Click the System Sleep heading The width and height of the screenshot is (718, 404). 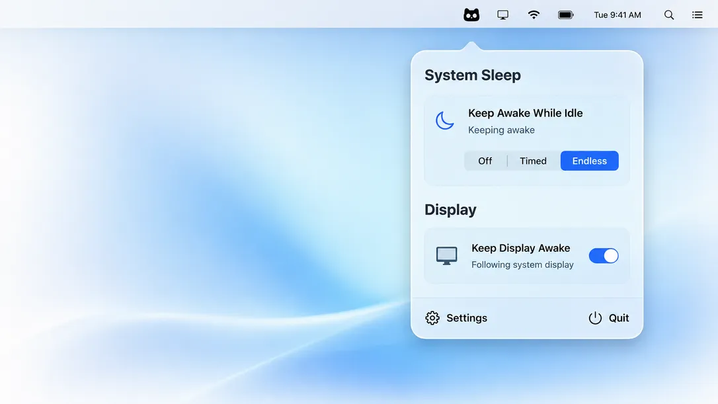coord(473,75)
